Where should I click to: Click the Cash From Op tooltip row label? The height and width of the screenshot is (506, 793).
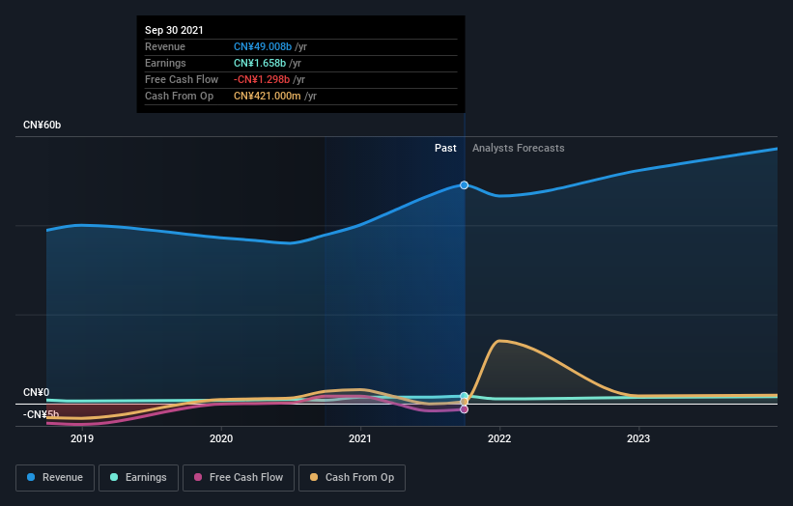[179, 96]
